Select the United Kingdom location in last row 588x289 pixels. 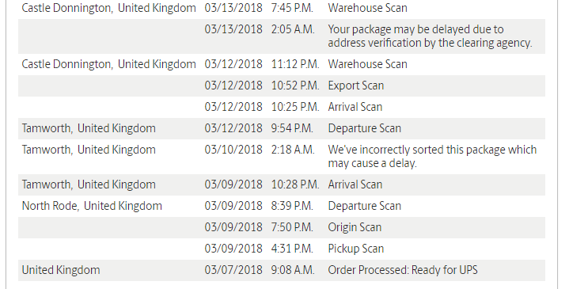point(61,270)
